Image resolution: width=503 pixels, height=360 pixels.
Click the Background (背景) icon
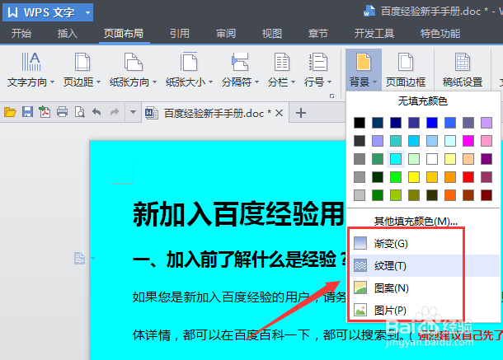[364, 62]
